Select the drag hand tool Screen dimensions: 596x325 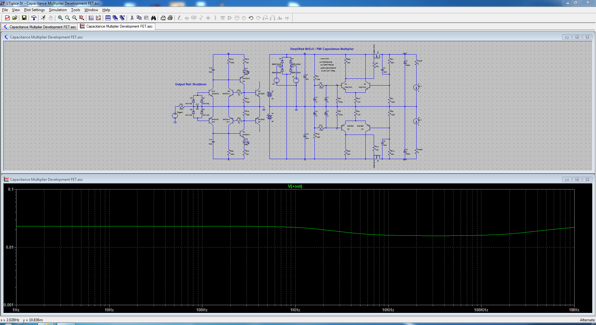pos(244,18)
